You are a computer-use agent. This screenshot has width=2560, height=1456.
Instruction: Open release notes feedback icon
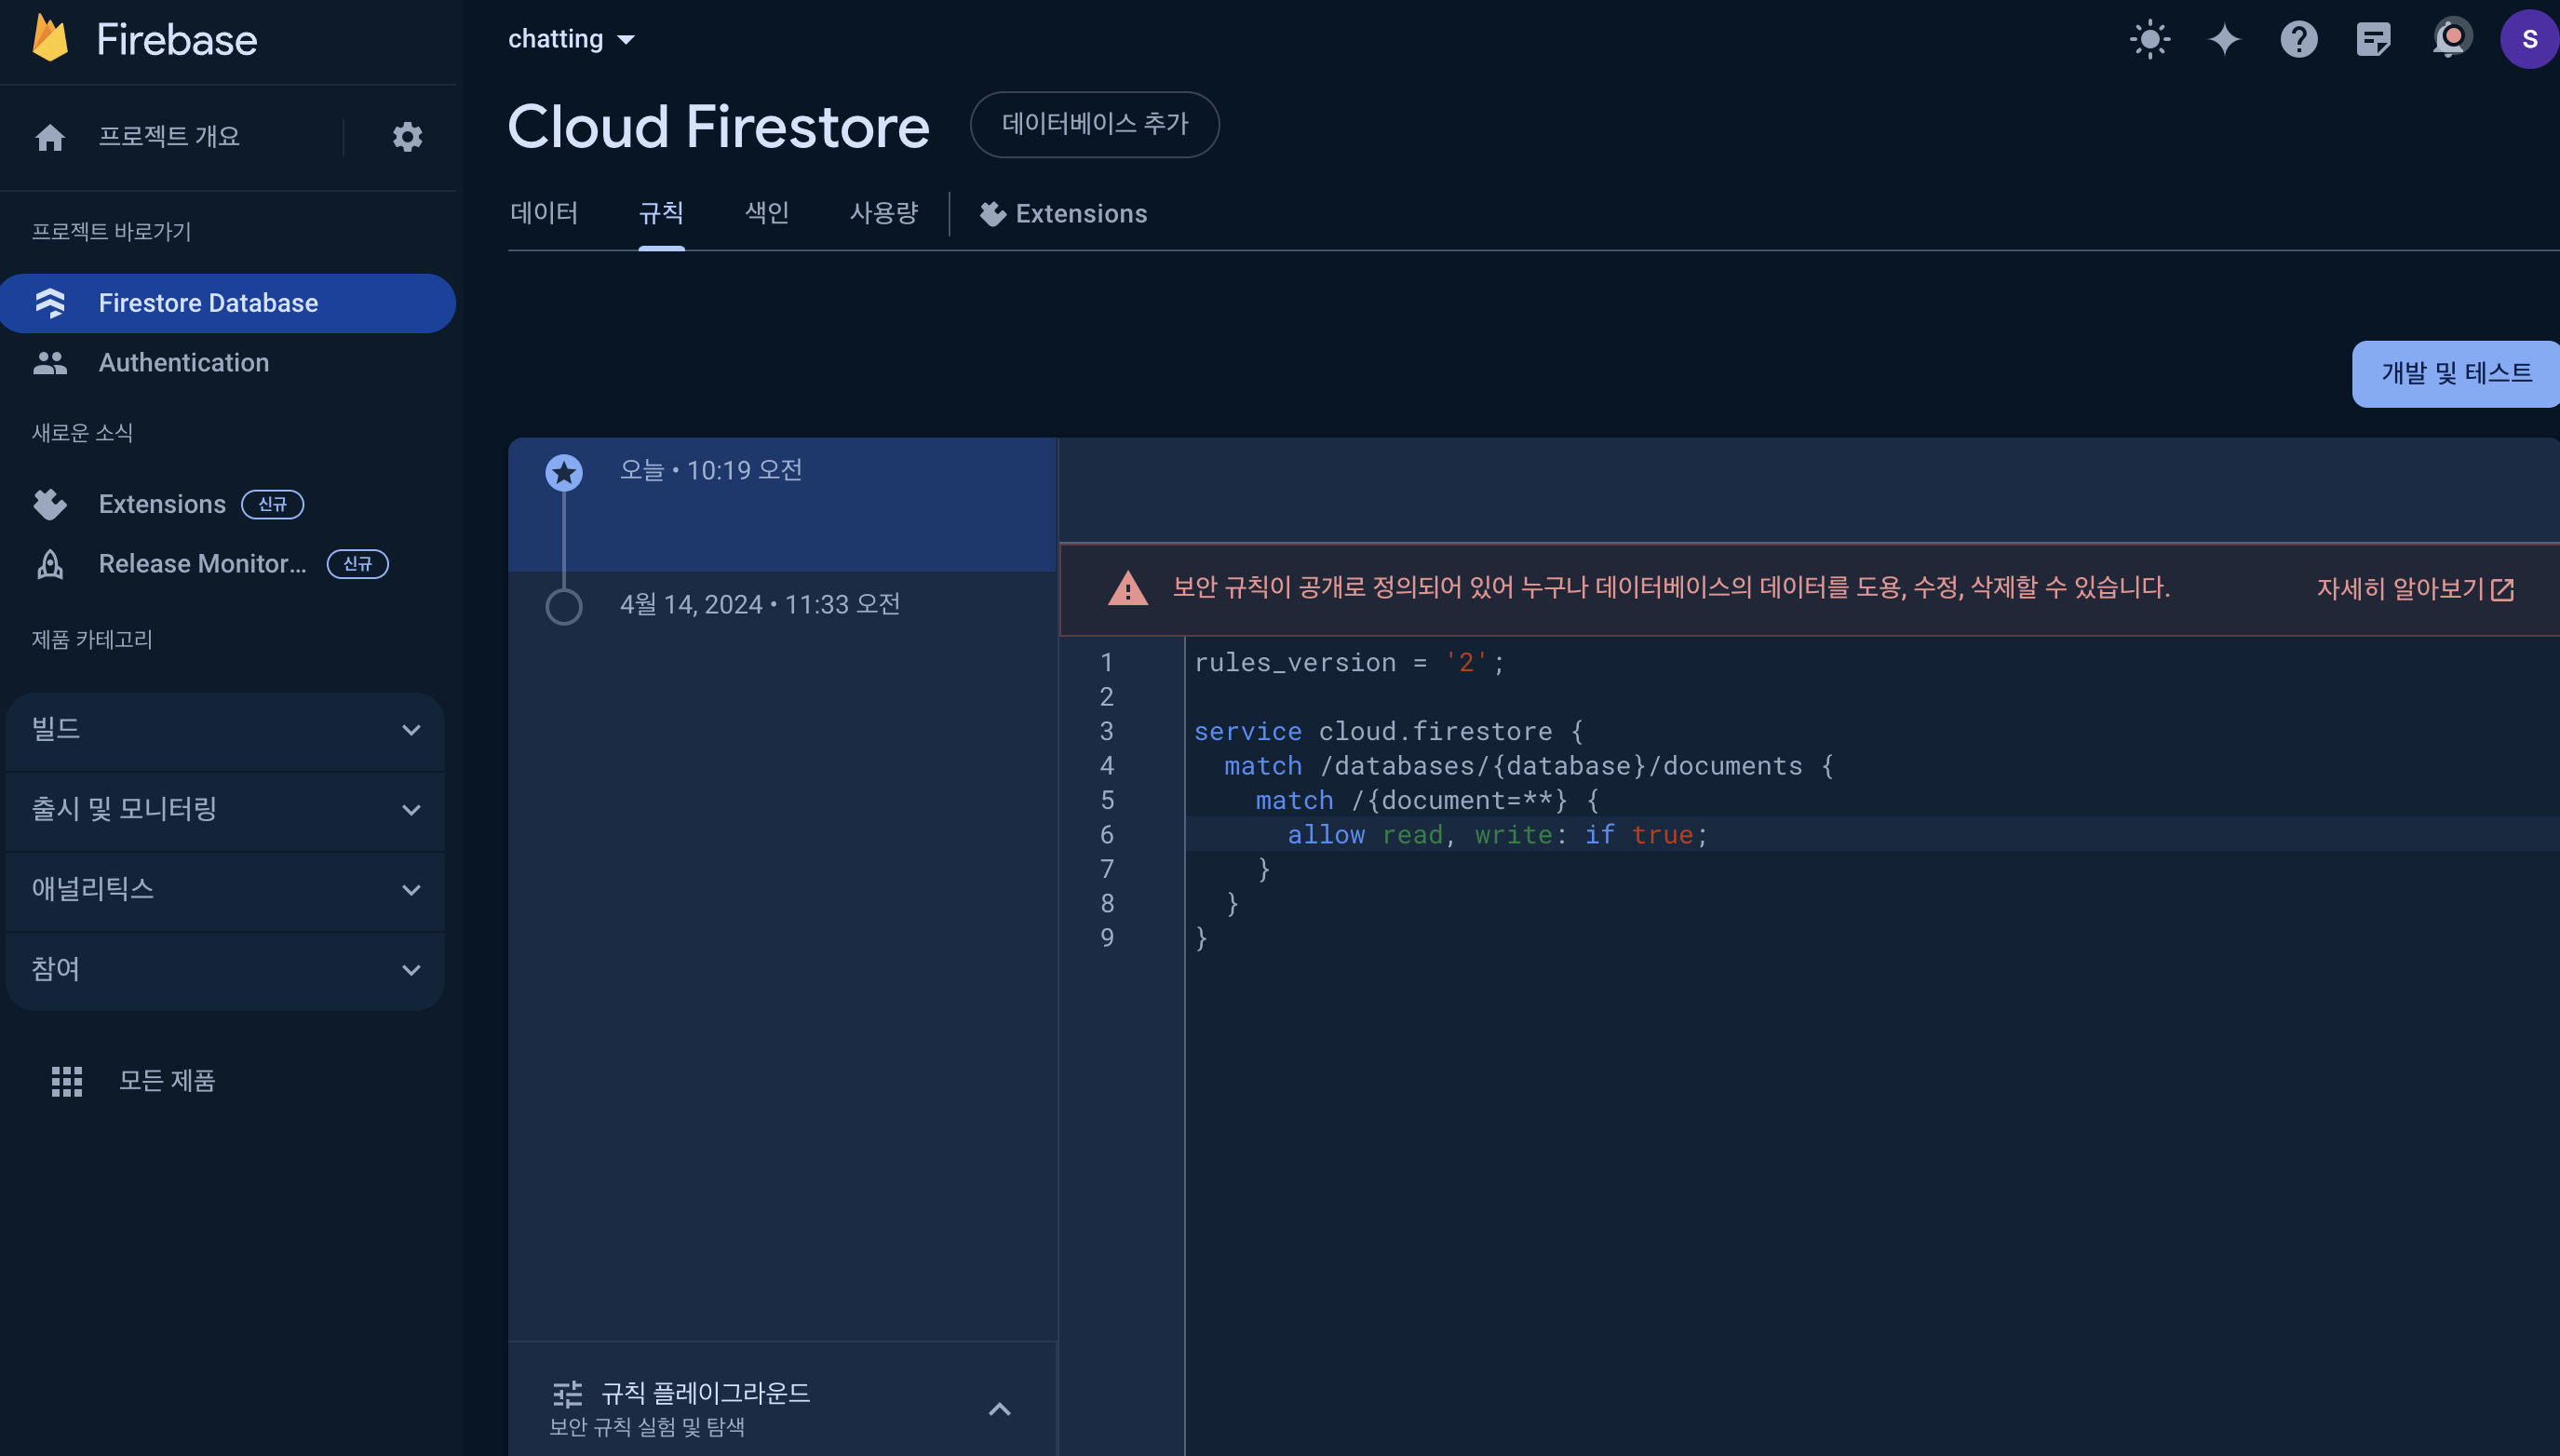[2373, 40]
